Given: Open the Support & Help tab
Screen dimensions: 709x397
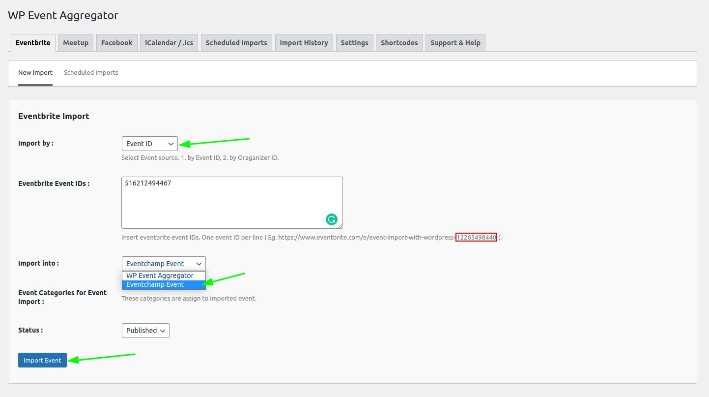Looking at the screenshot, I should pos(455,43).
